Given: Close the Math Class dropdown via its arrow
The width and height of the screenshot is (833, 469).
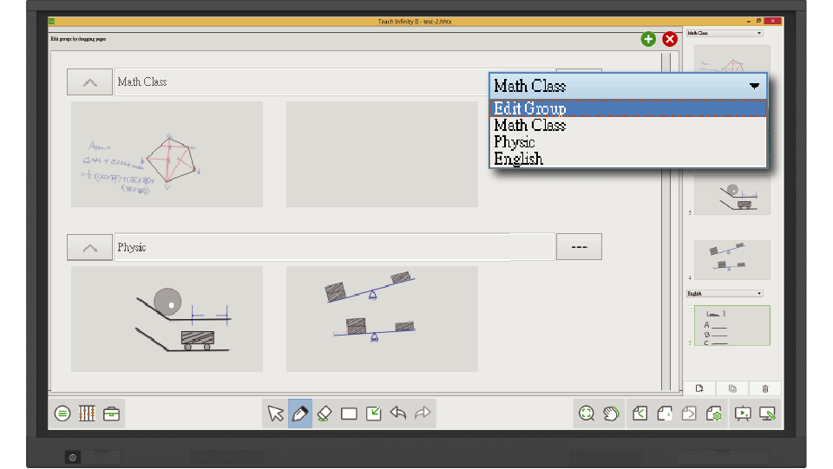Looking at the screenshot, I should coord(754,86).
